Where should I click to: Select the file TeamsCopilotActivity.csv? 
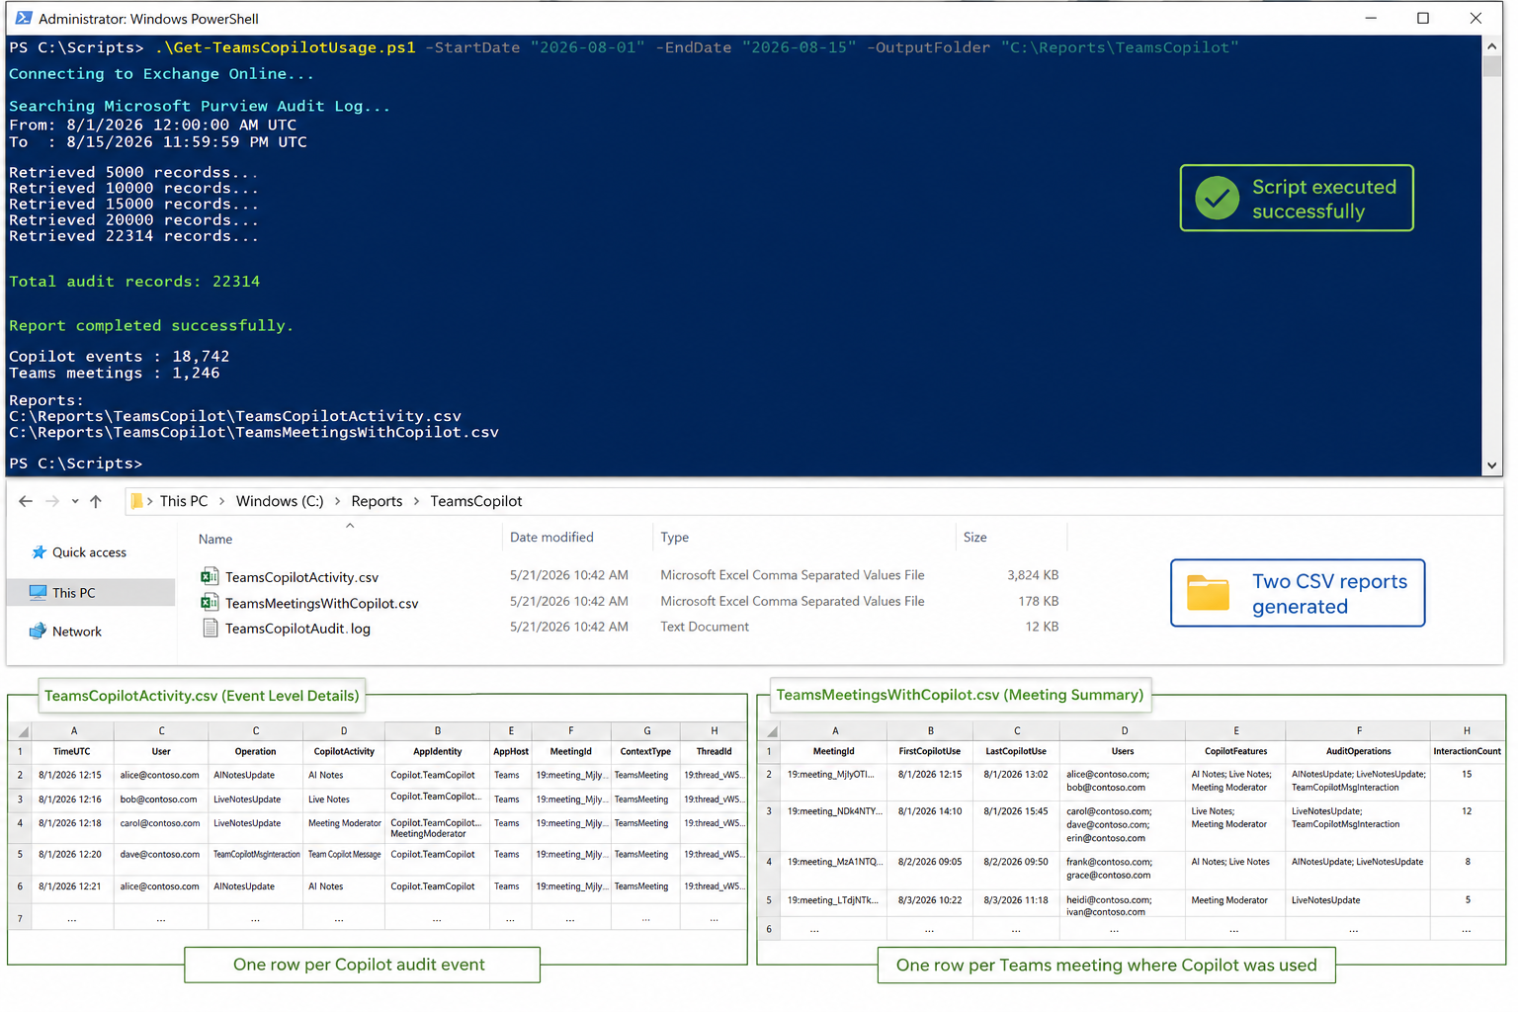tap(301, 577)
